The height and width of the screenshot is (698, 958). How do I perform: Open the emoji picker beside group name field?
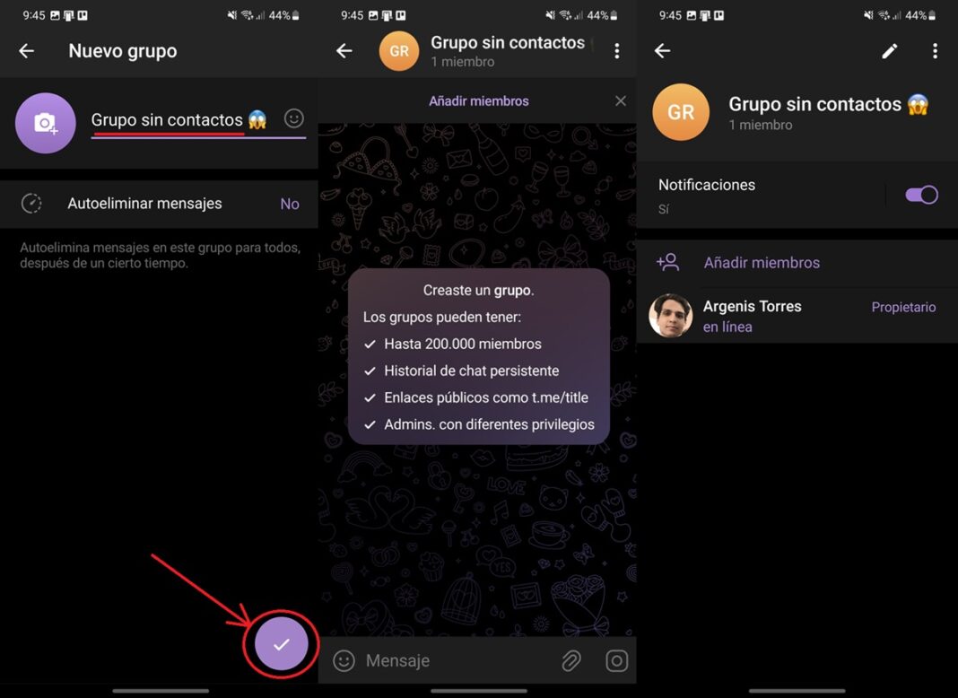coord(294,118)
